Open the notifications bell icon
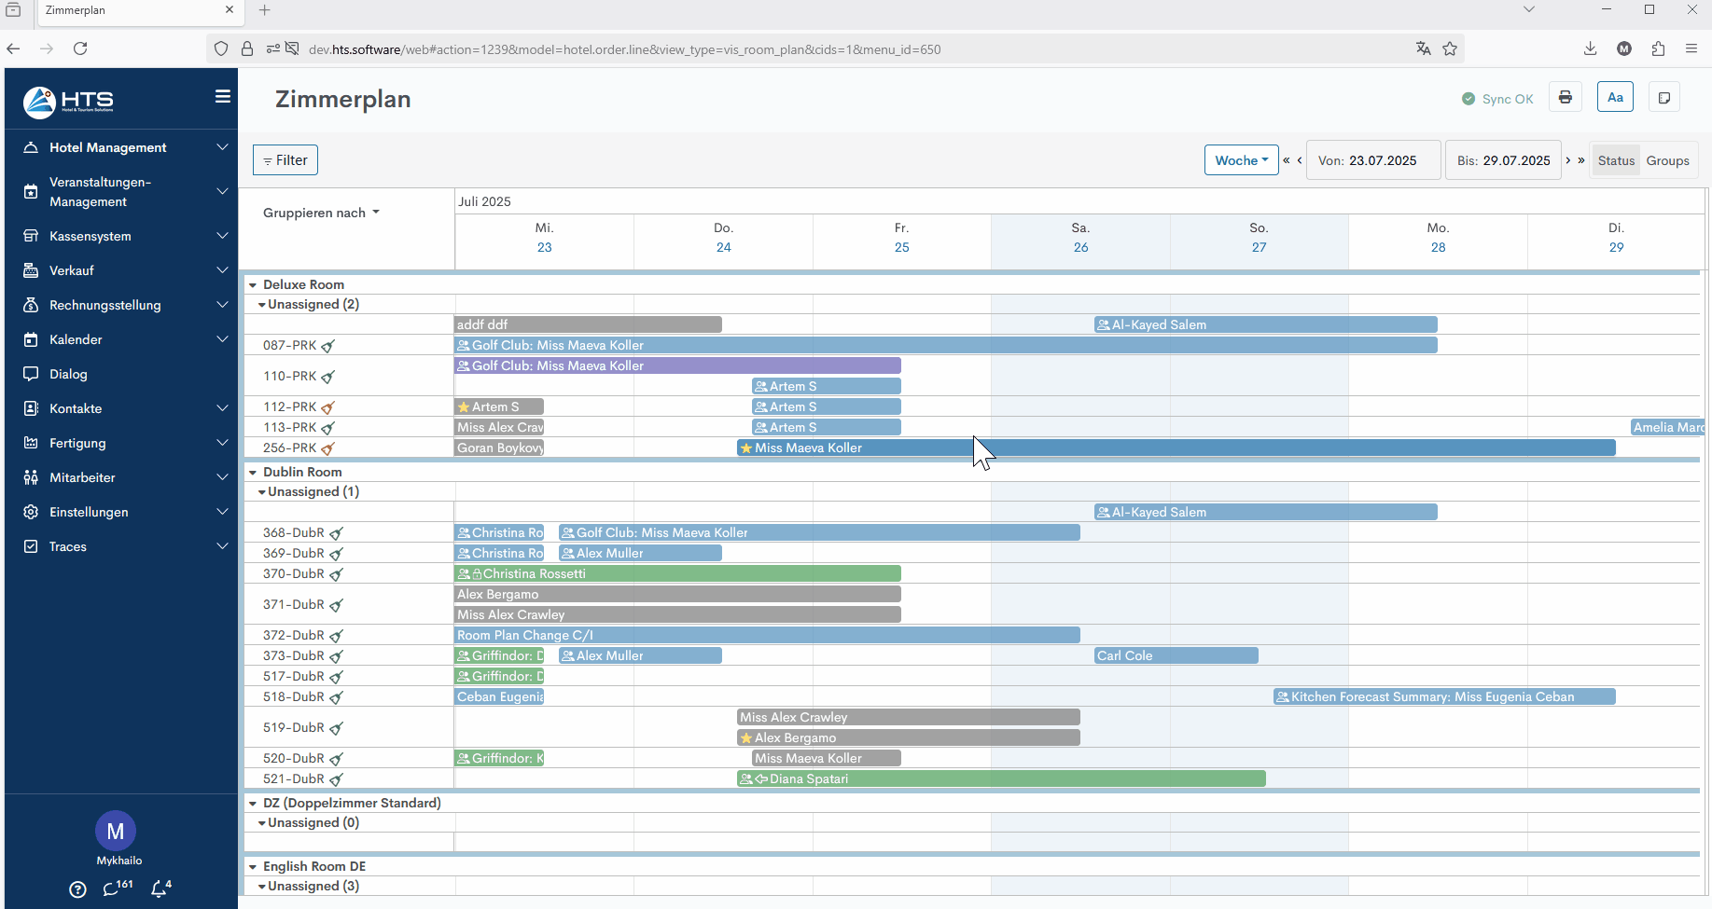Viewport: 1712px width, 909px height. pos(160,888)
